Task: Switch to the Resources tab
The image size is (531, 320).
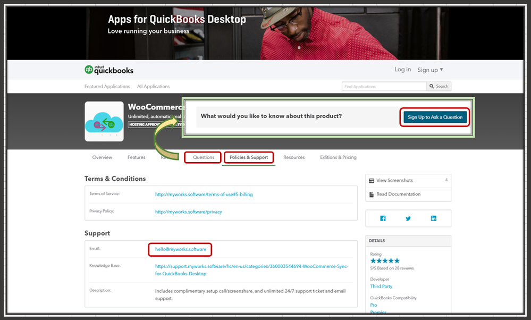Action: pos(294,157)
